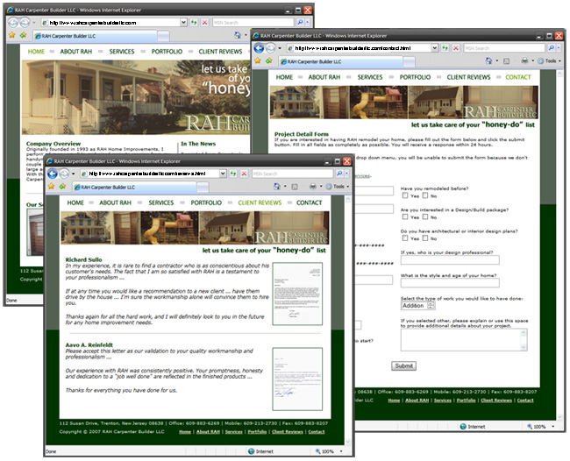This screenshot has width=570, height=461.
Task: Expand address bar dropdown in home page window
Action: [183, 23]
